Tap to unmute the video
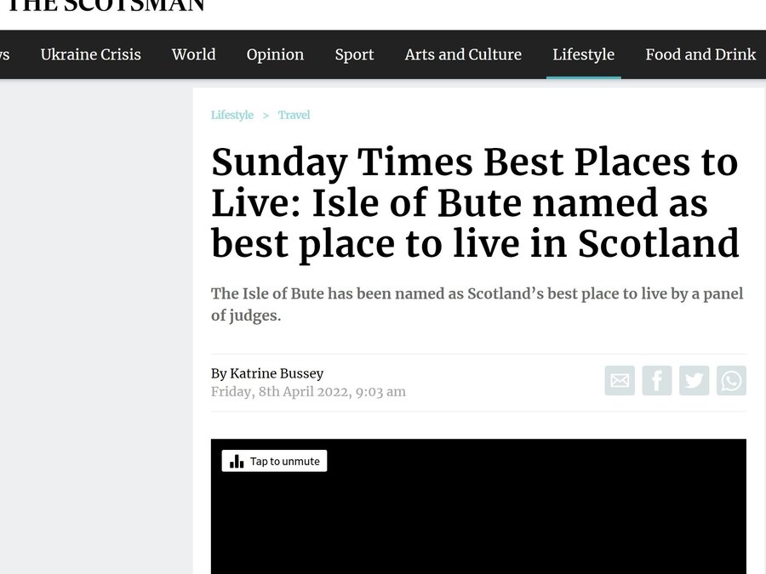Viewport: 766px width, 574px height. coord(274,461)
